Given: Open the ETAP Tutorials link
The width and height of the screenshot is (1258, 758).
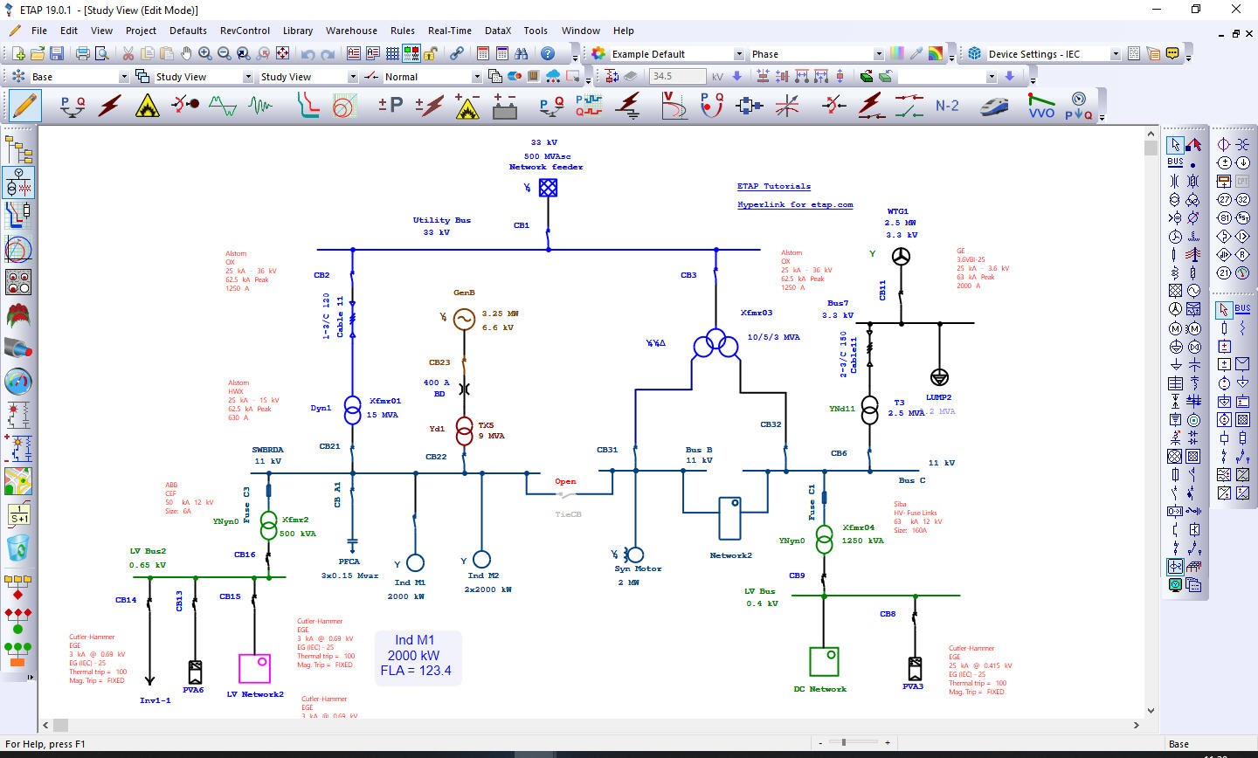Looking at the screenshot, I should click(774, 186).
